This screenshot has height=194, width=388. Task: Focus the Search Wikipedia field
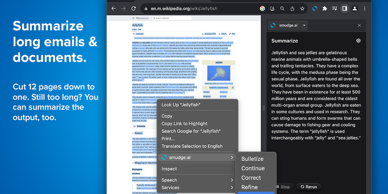pos(172,18)
